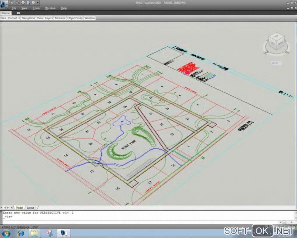Toggle the ribbon minimize button beside Home tab
This screenshot has width=297, height=238.
pos(18,13)
